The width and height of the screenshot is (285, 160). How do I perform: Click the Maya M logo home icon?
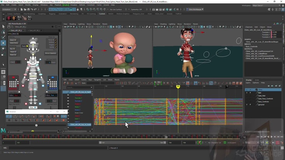coord(3,130)
